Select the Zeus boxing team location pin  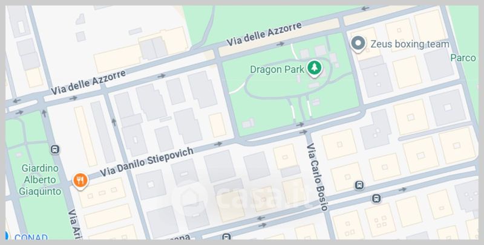[358, 43]
